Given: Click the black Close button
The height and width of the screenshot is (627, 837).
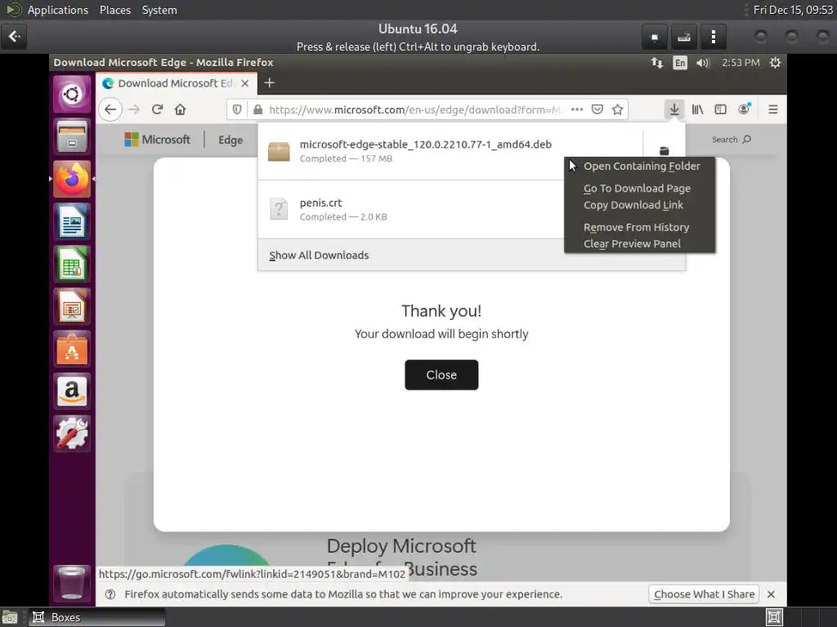Looking at the screenshot, I should (x=441, y=375).
